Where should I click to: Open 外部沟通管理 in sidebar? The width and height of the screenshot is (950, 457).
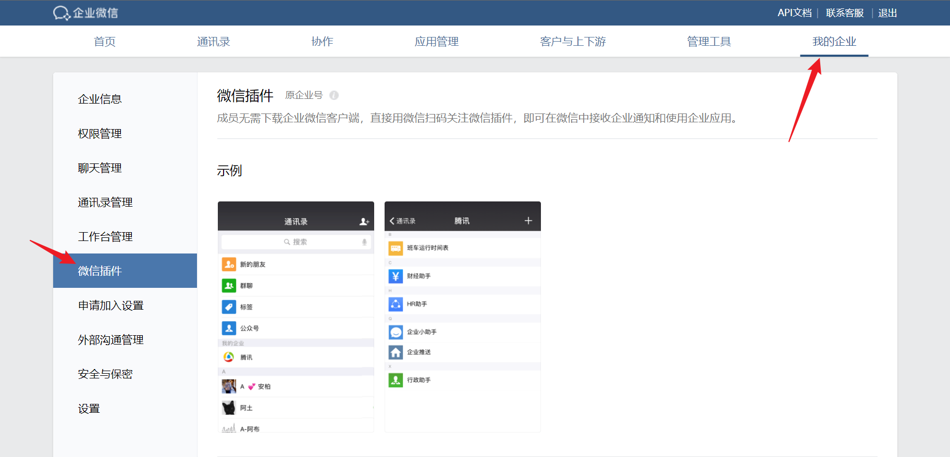[125, 340]
